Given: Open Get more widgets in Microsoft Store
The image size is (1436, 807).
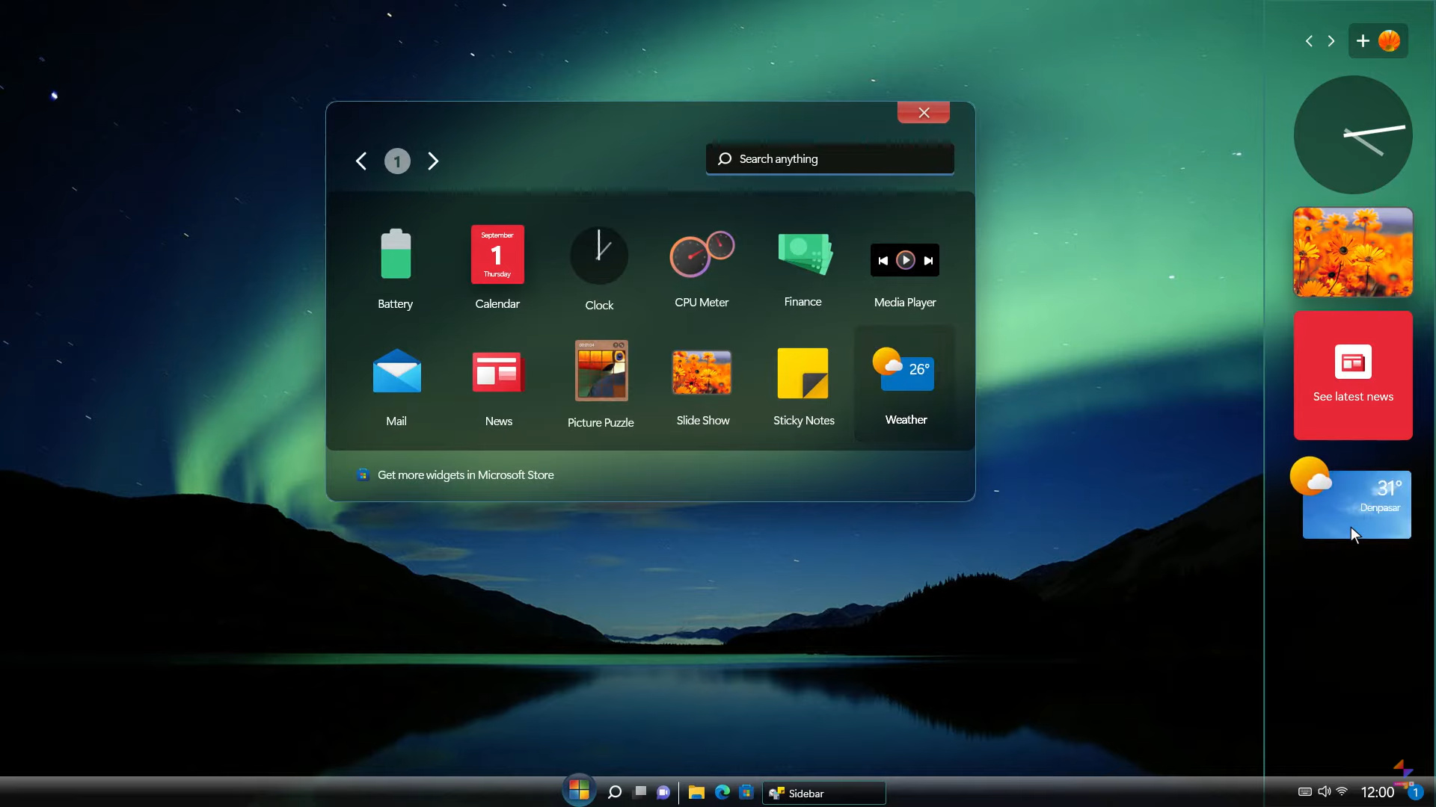Looking at the screenshot, I should click(x=465, y=475).
